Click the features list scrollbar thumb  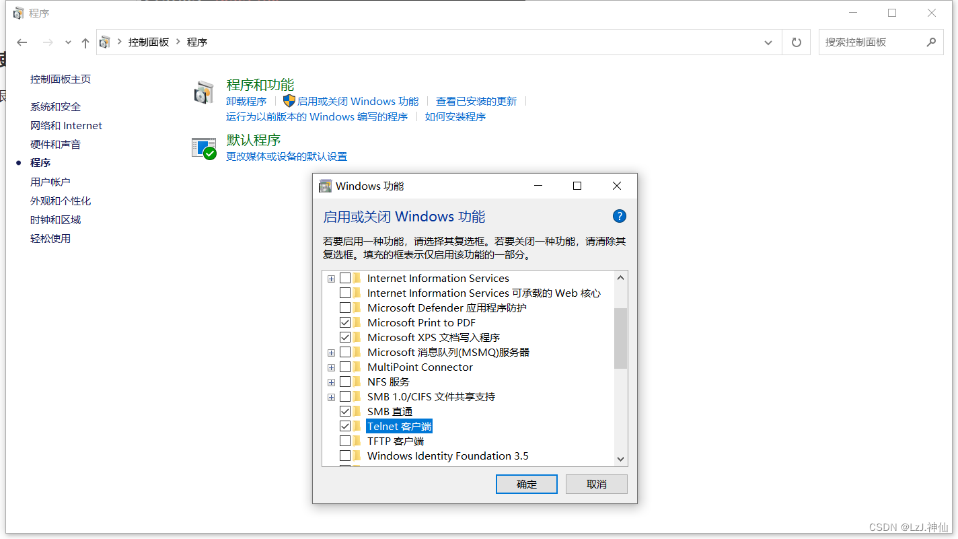point(620,338)
